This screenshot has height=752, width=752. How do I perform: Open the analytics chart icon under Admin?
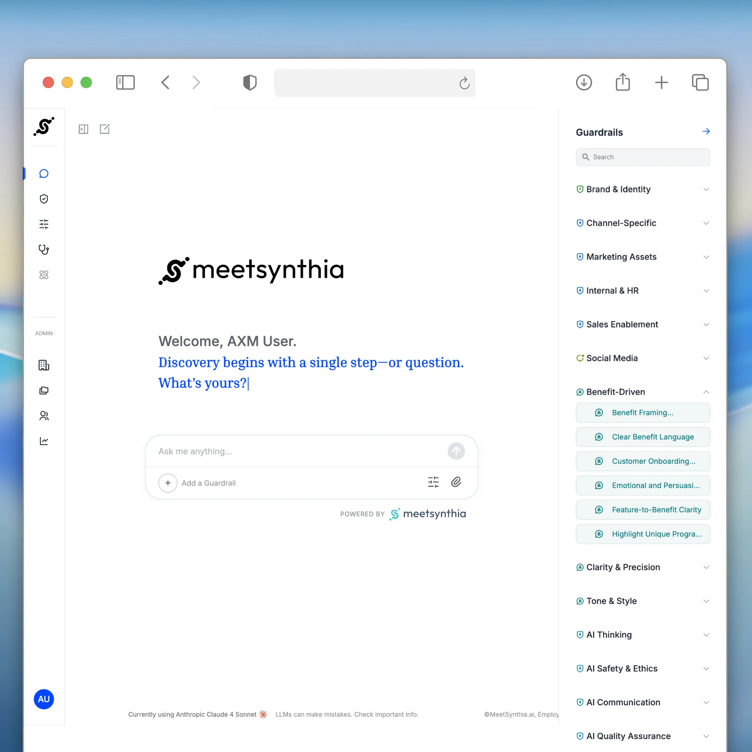(44, 441)
